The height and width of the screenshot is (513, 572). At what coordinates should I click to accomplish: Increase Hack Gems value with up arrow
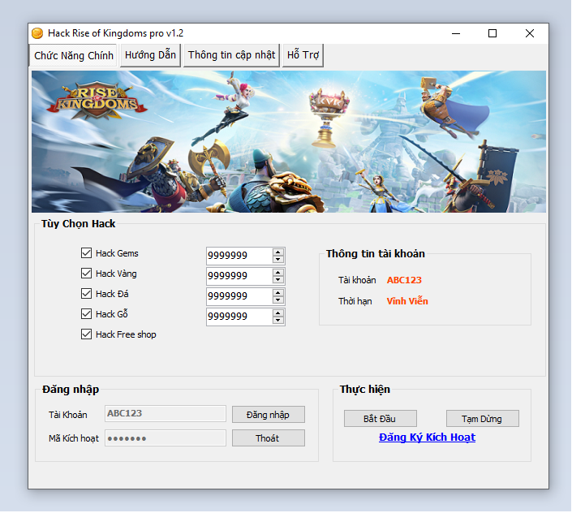278,252
